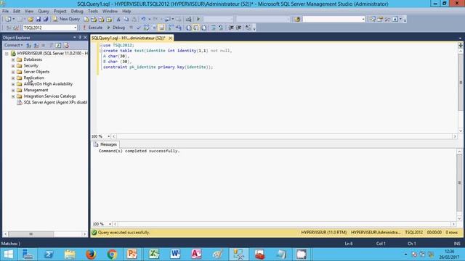Screen dimensions: 465x261
Task: Open the Tools menu
Action: [x=93, y=12]
